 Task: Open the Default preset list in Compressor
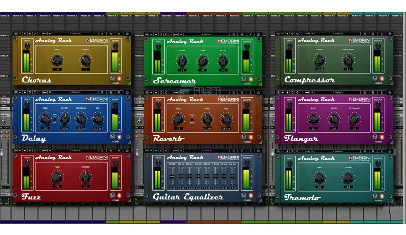click(x=338, y=34)
